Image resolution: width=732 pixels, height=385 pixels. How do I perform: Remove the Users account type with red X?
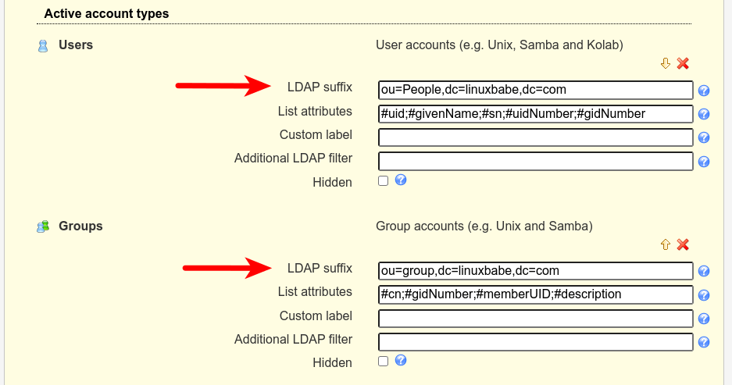click(x=683, y=63)
